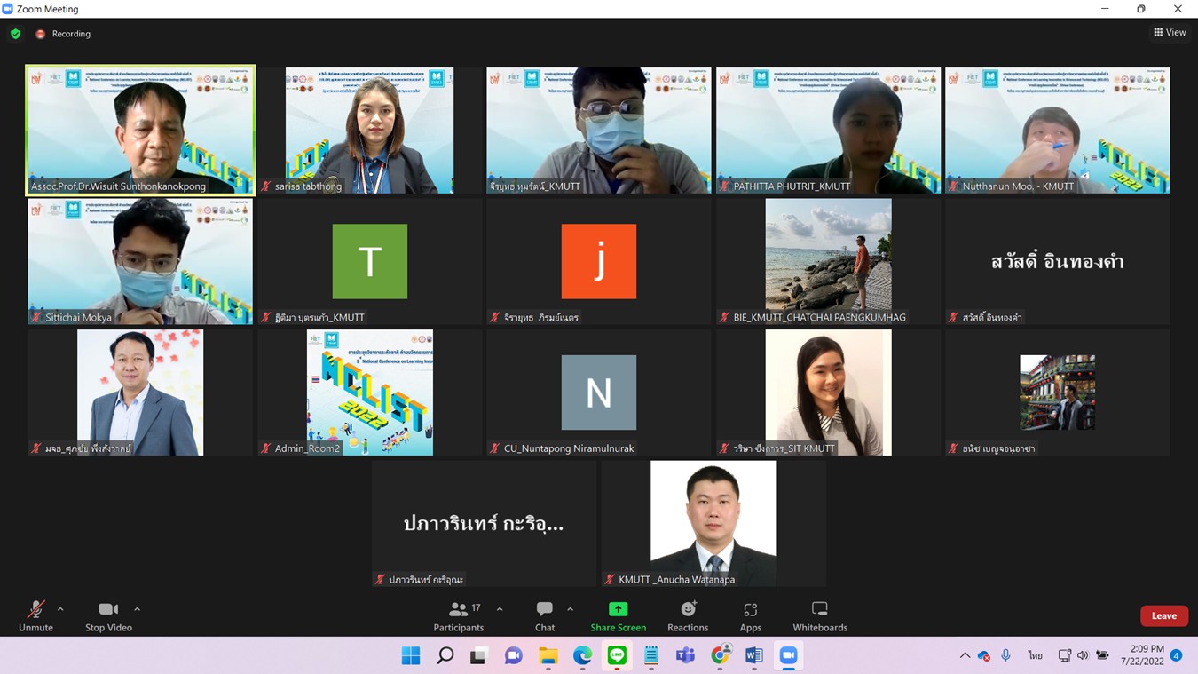Viewport: 1198px width, 674px height.
Task: Select the Admin_Room2 participant tile
Action: pos(370,393)
